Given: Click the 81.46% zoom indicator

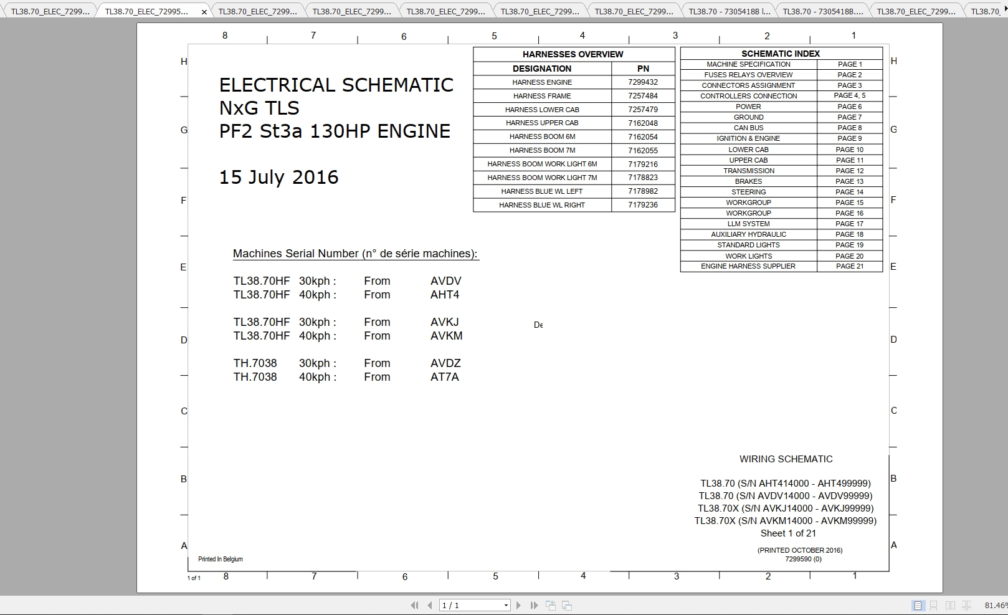Looking at the screenshot, I should tap(996, 605).
